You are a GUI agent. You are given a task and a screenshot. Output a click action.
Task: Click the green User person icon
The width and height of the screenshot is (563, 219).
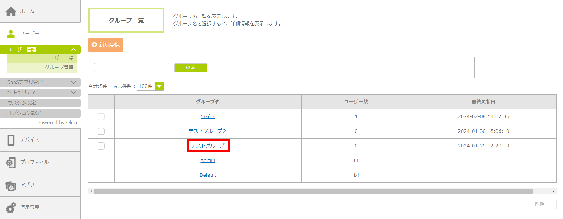[11, 34]
